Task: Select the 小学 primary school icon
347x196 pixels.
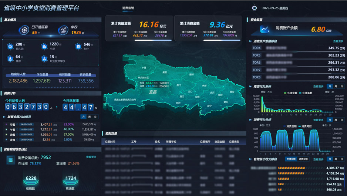Action: 44,46
